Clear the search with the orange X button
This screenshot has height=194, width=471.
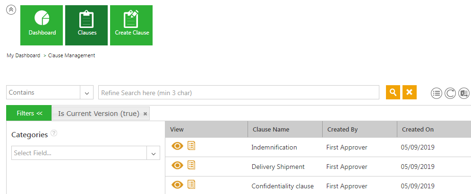409,93
